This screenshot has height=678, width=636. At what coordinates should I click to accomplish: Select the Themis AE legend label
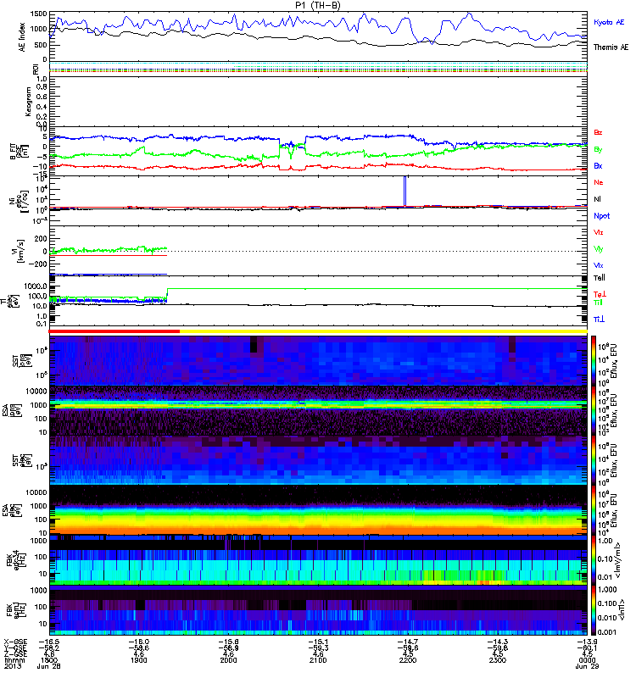(611, 47)
